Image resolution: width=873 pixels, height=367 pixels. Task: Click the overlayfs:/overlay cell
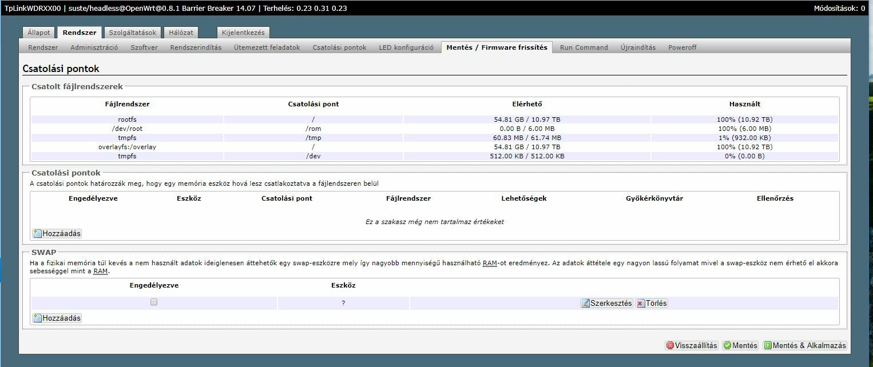pyautogui.click(x=127, y=147)
